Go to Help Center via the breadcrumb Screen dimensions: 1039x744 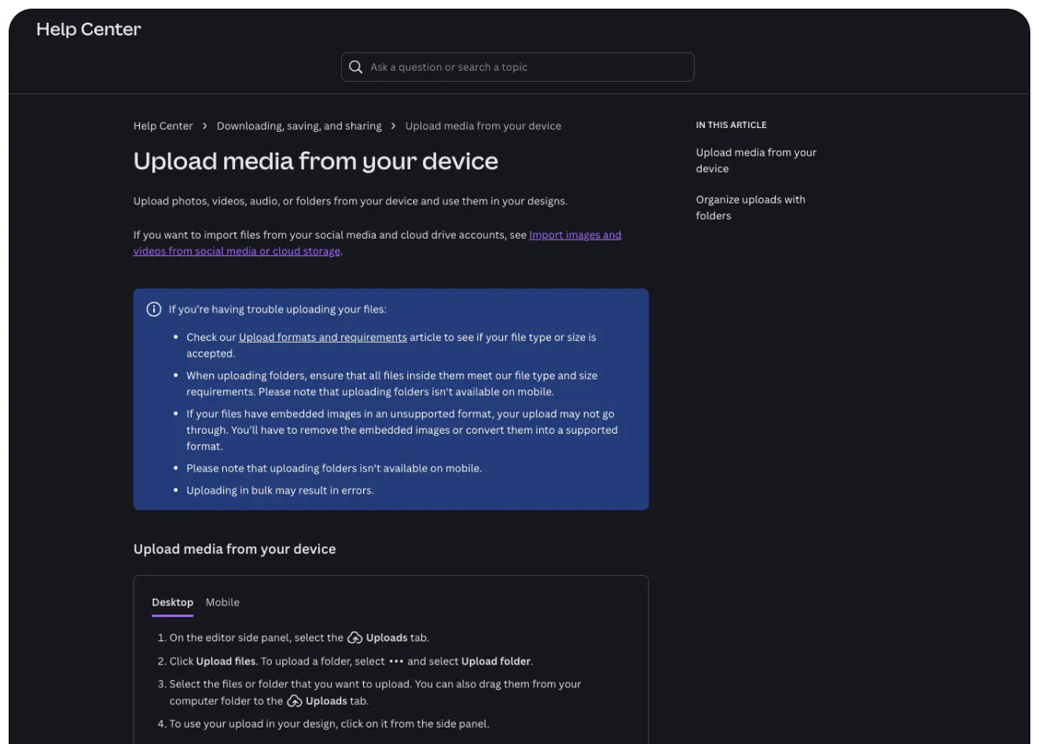click(163, 126)
